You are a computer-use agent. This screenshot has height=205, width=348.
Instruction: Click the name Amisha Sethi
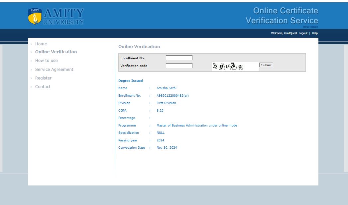[x=167, y=88]
